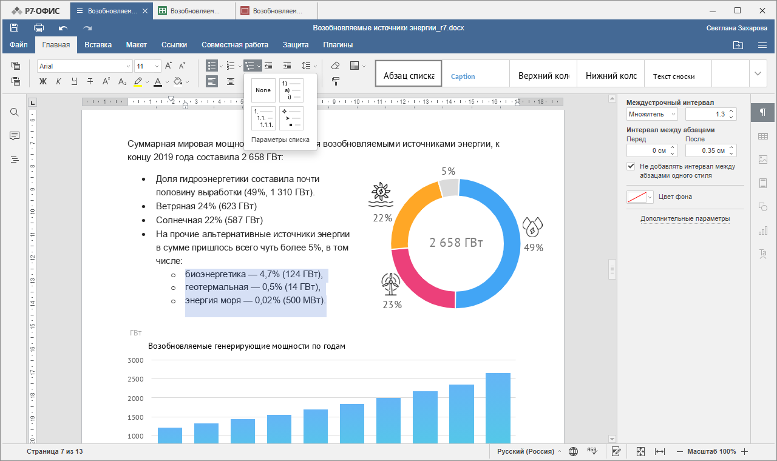
Task: Open text art settings in right sidebar
Action: pyautogui.click(x=763, y=254)
